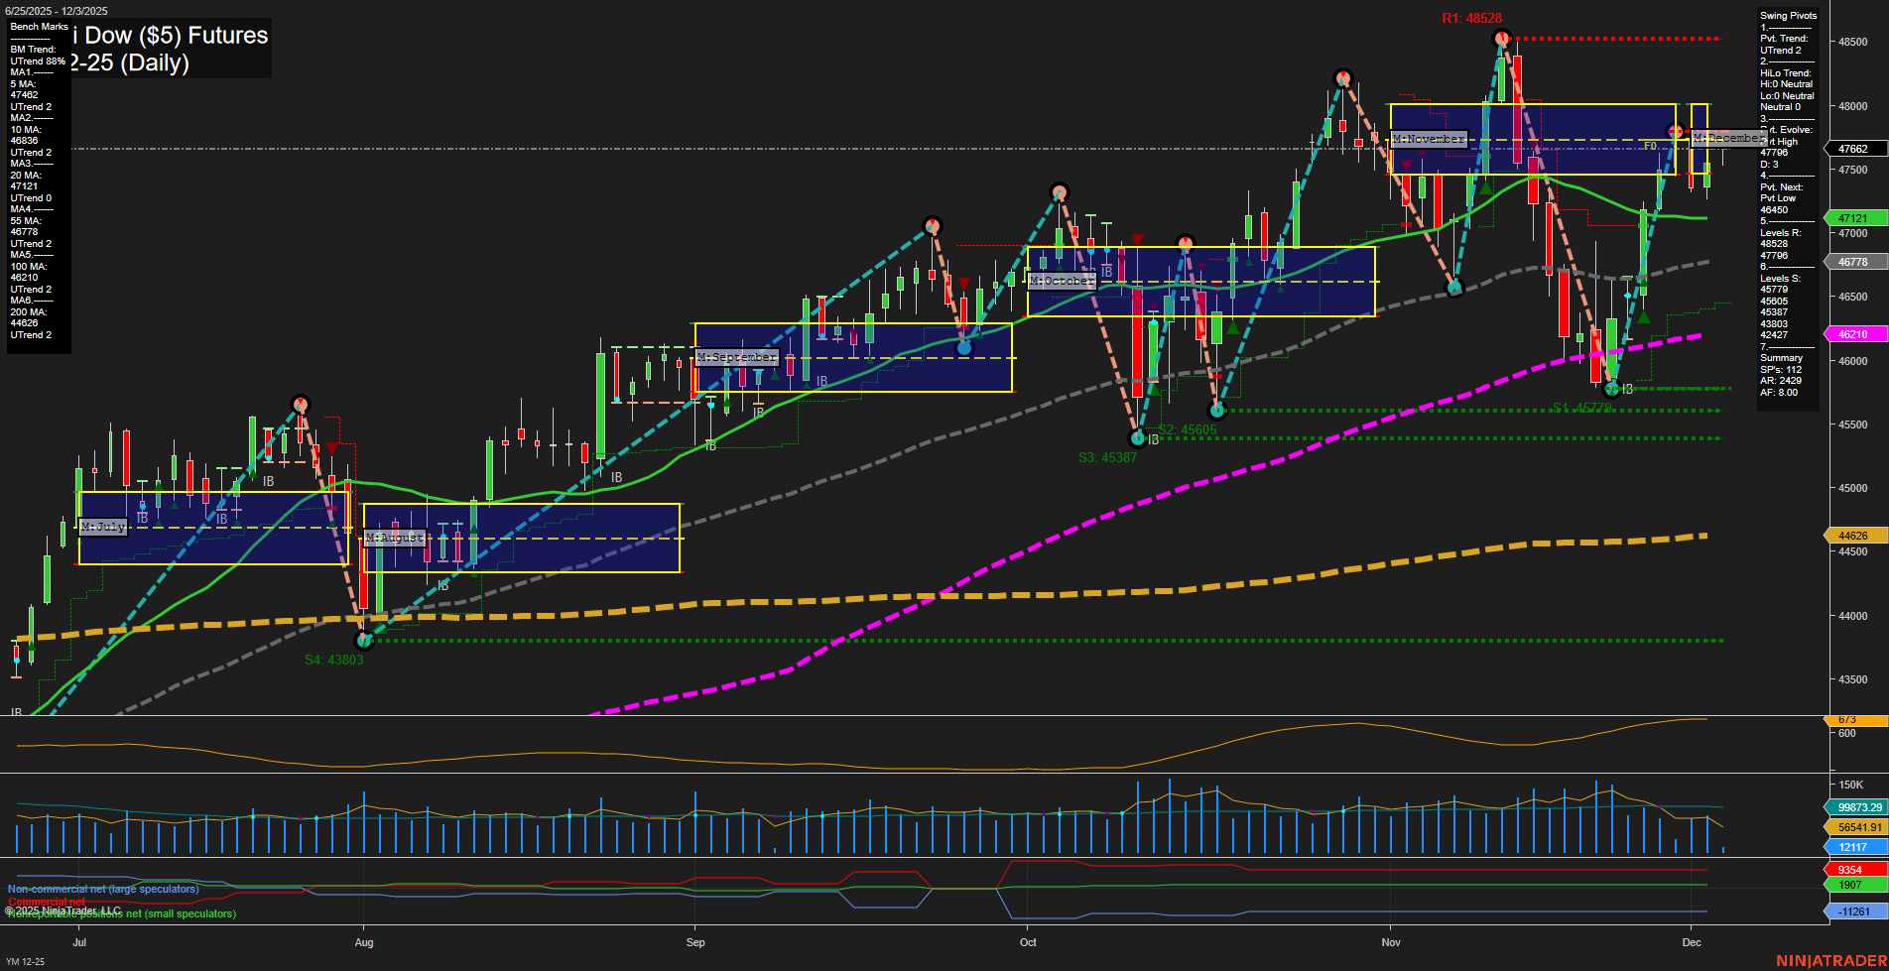Click the Bench Marks panel title
This screenshot has height=971, width=1889.
[37, 27]
